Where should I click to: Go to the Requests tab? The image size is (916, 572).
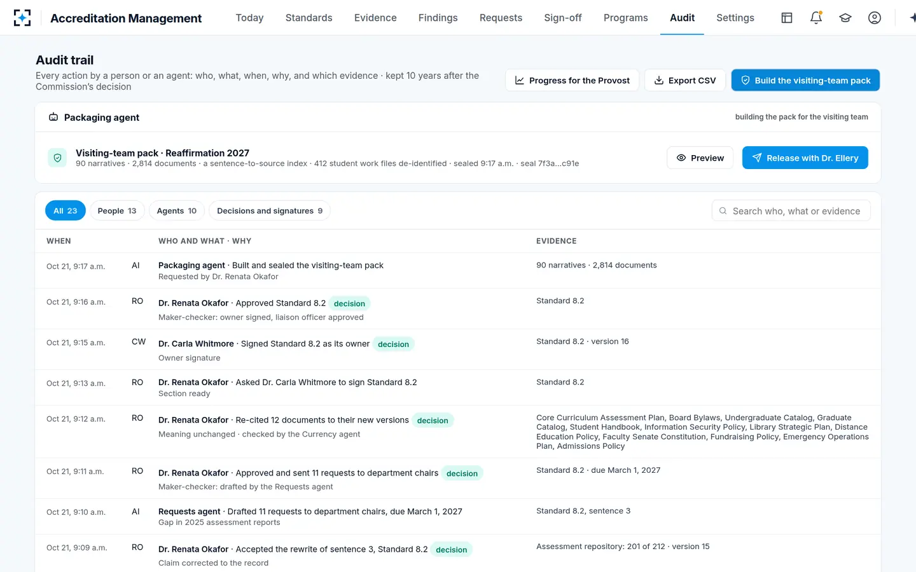tap(501, 18)
